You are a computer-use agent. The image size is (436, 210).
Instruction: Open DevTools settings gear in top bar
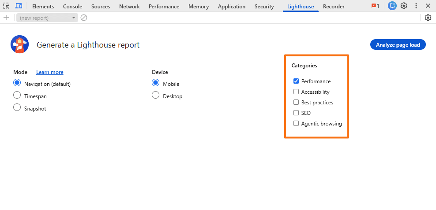(404, 6)
